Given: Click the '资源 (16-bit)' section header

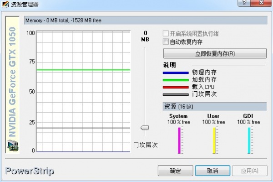Looking at the screenshot, I should click(x=214, y=106).
